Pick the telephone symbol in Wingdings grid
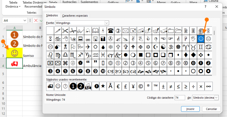 [x=110, y=30]
